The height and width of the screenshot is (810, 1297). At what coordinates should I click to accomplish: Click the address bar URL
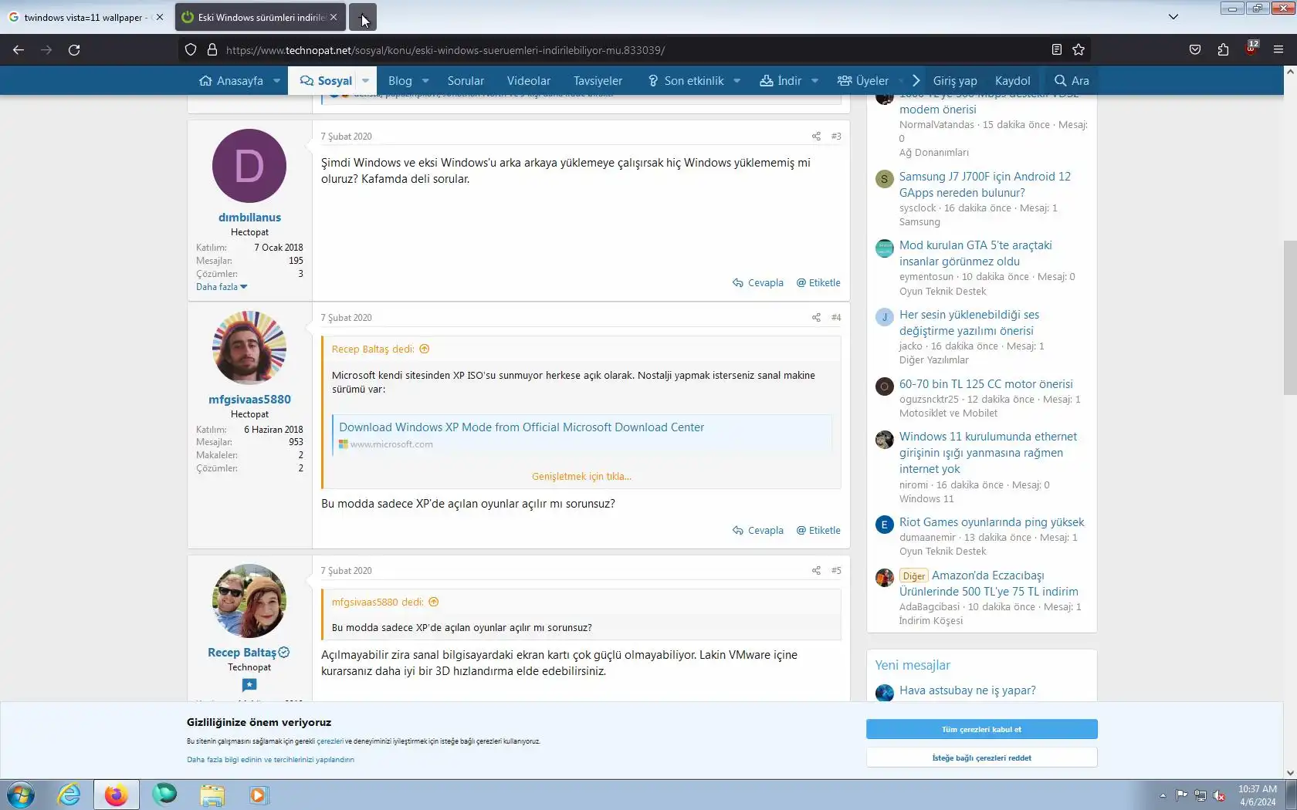pos(445,50)
